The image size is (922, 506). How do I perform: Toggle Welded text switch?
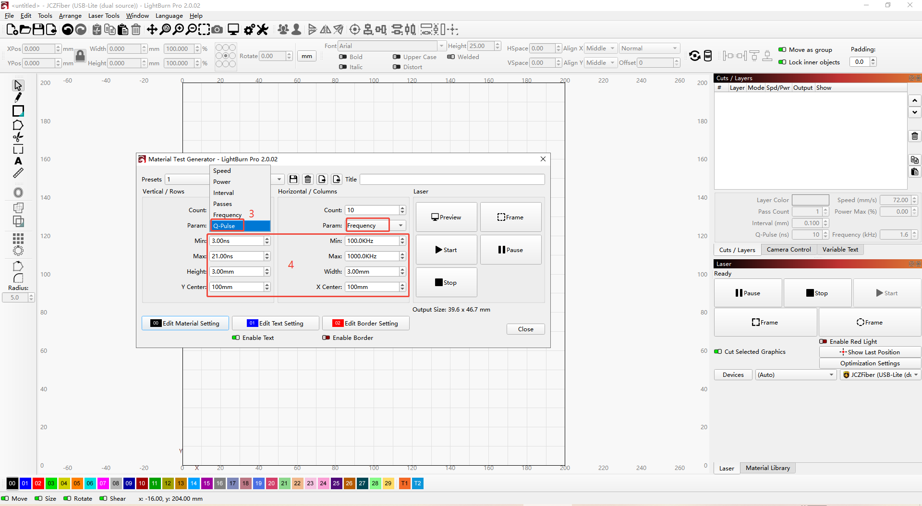pyautogui.click(x=451, y=57)
